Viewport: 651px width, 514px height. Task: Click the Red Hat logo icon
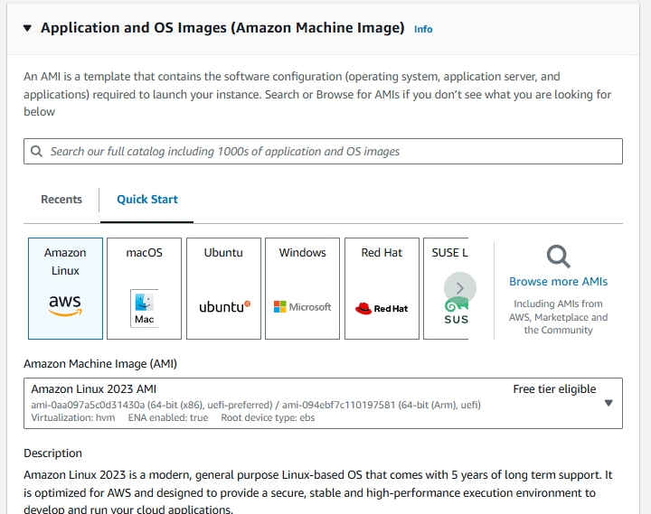tap(382, 308)
